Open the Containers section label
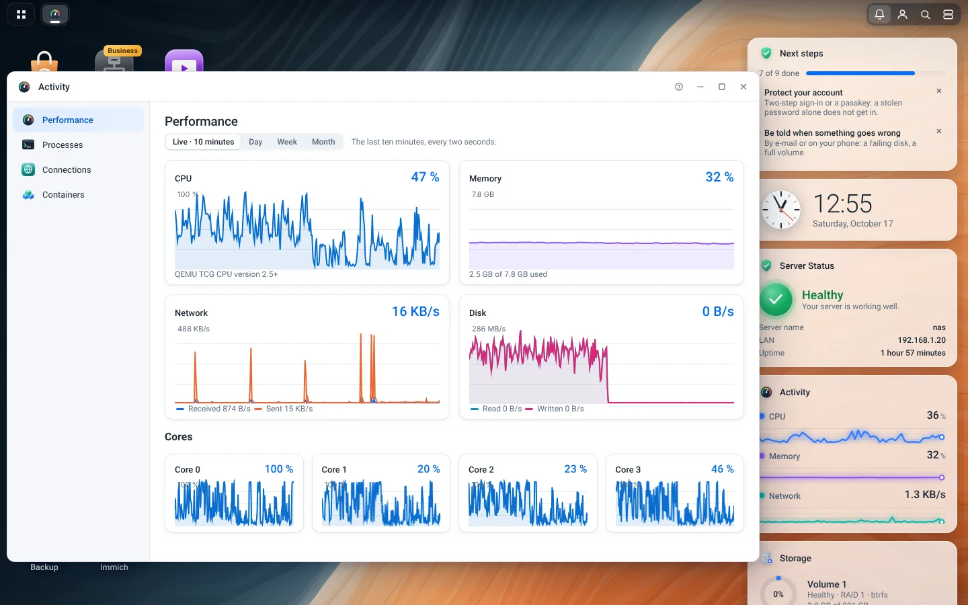Screen dimensions: 968x605 (63, 195)
